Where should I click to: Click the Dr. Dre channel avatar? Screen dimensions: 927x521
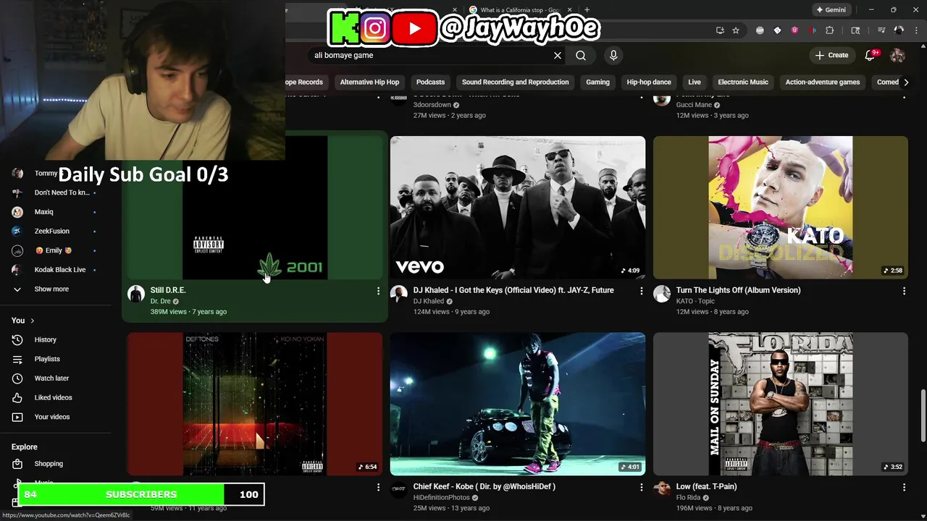point(136,294)
